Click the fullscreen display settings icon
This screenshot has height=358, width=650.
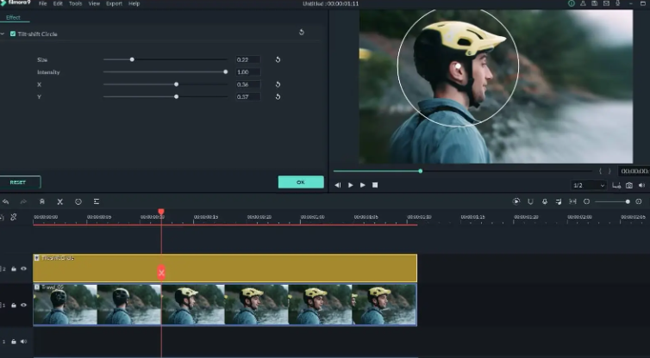(616, 185)
